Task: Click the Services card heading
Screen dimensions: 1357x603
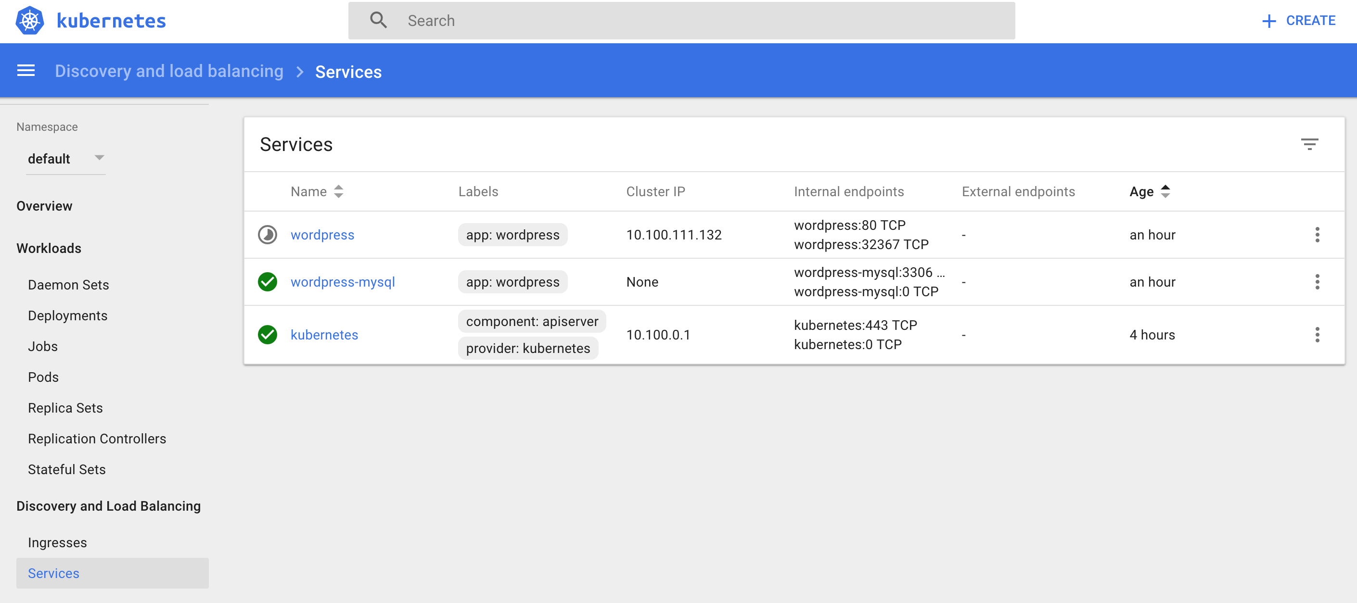Action: [x=296, y=144]
